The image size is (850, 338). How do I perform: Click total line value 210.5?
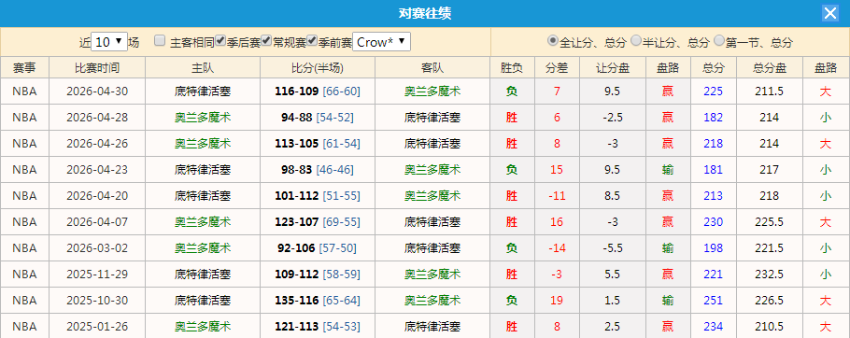(770, 326)
